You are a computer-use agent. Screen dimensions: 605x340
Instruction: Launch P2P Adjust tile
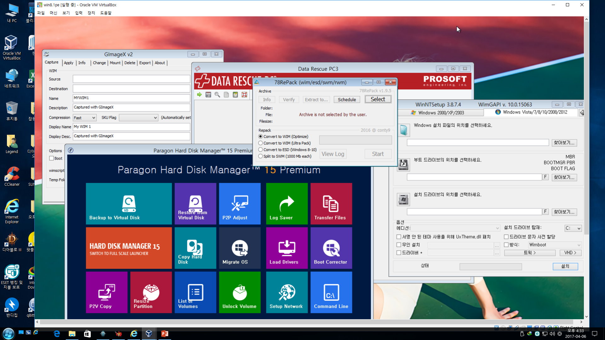click(240, 204)
